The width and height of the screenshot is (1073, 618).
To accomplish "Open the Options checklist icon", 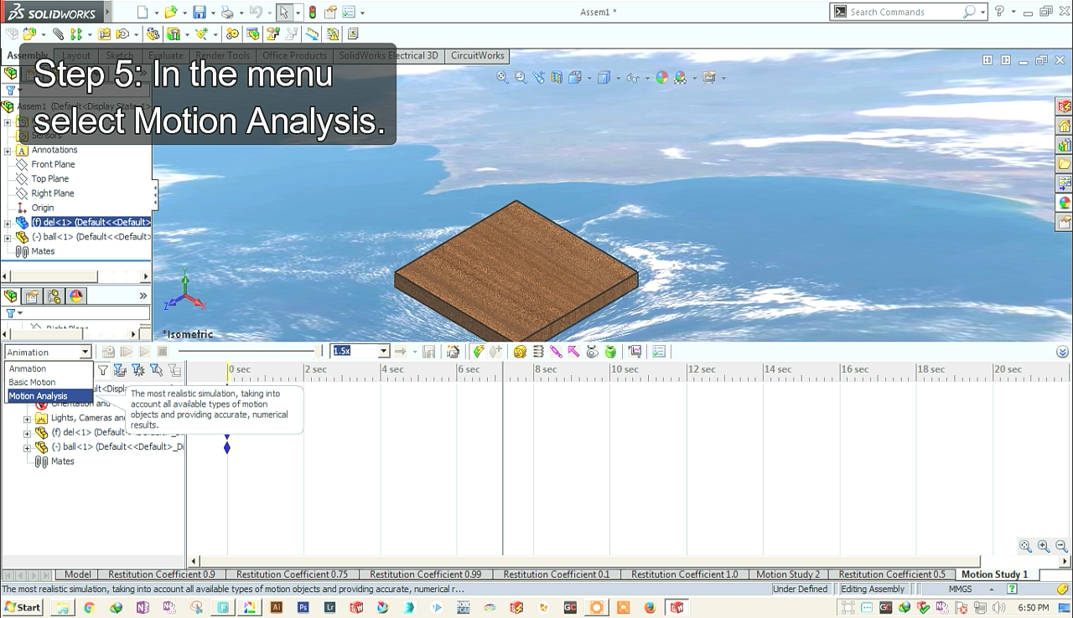I will click(x=348, y=12).
